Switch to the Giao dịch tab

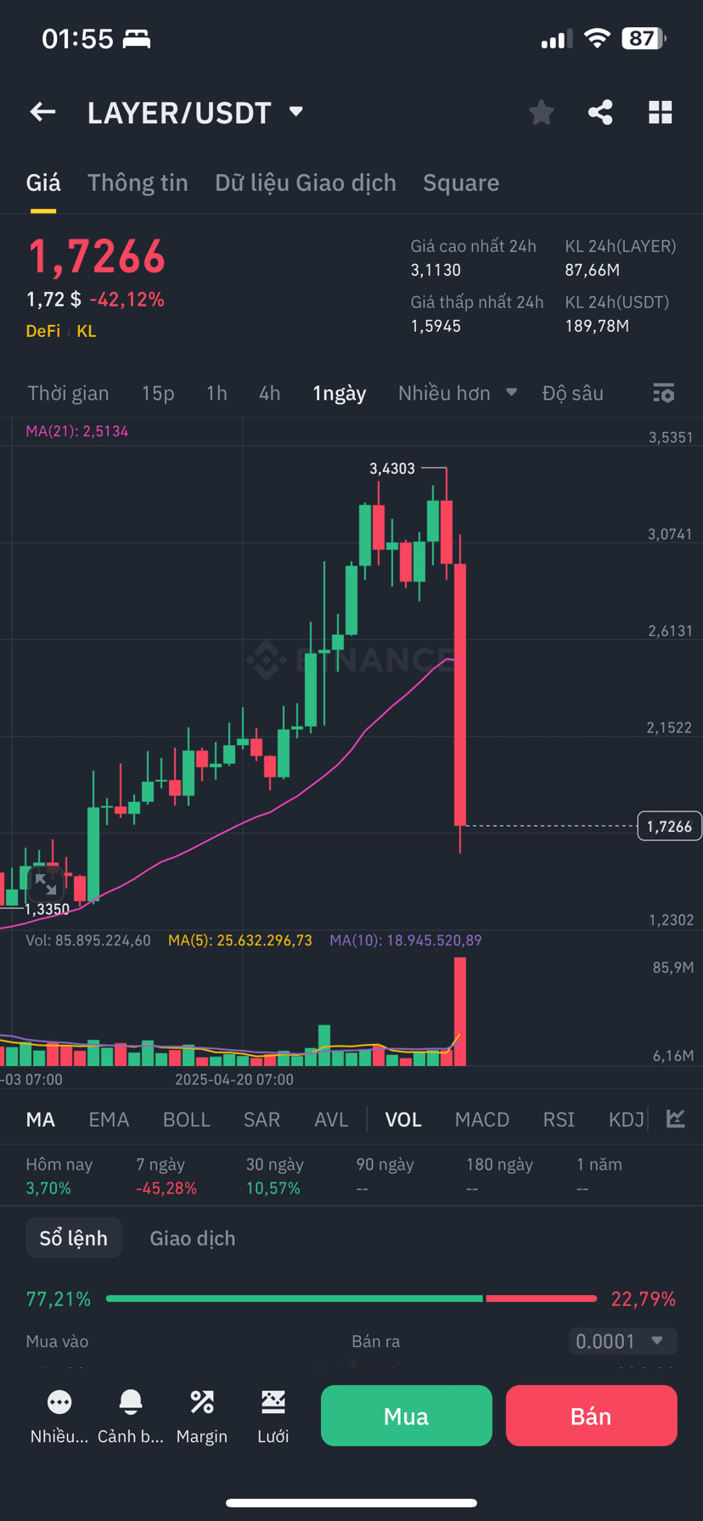[193, 1238]
